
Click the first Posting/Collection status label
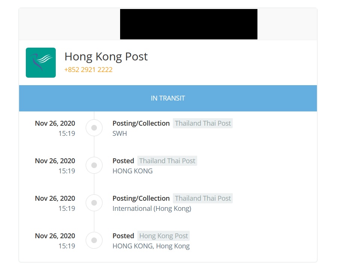141,123
